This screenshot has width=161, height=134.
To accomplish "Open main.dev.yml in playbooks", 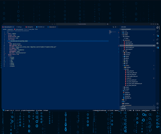I will coord(137,42).
